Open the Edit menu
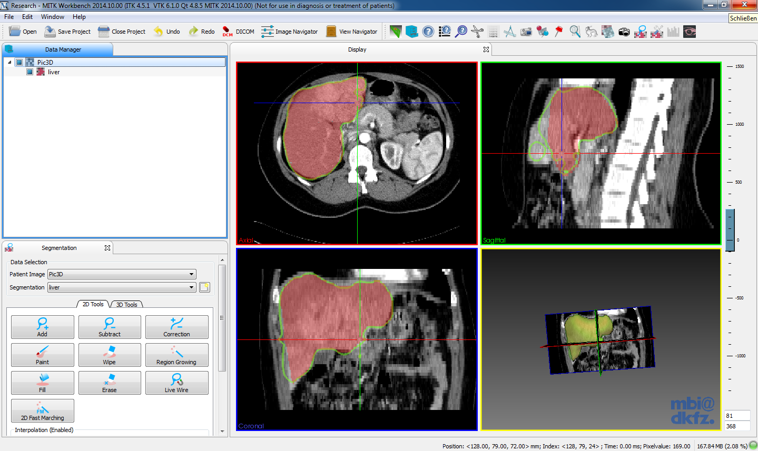Screen dimensions: 758x451 pyautogui.click(x=27, y=17)
